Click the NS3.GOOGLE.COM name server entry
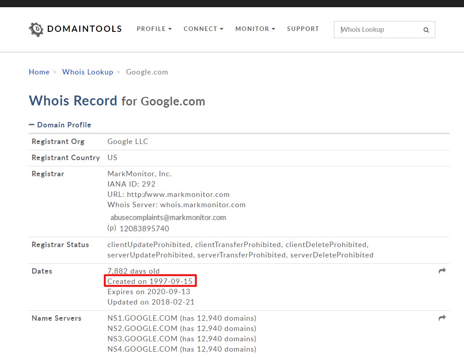This screenshot has height=357, width=464. 143,339
